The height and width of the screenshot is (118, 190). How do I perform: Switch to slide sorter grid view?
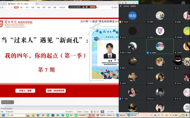pyautogui.click(x=95, y=112)
